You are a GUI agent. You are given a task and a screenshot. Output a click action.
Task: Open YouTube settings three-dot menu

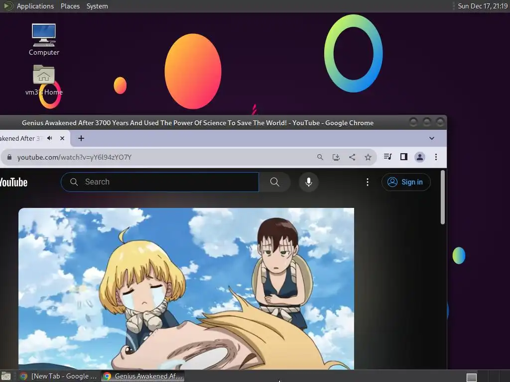pyautogui.click(x=368, y=182)
